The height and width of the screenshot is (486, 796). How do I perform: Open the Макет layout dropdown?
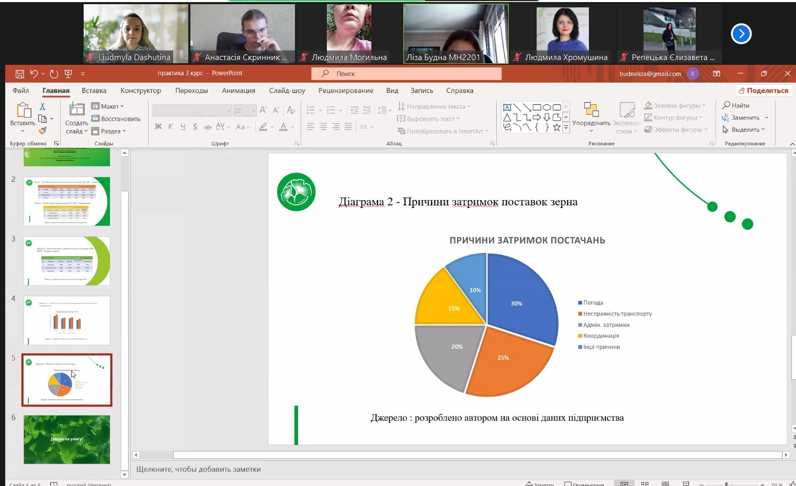(x=108, y=106)
